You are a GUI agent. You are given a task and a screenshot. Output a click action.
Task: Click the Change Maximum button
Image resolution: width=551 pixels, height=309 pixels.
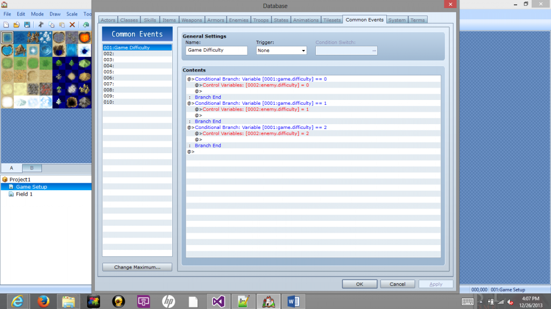pyautogui.click(x=137, y=267)
